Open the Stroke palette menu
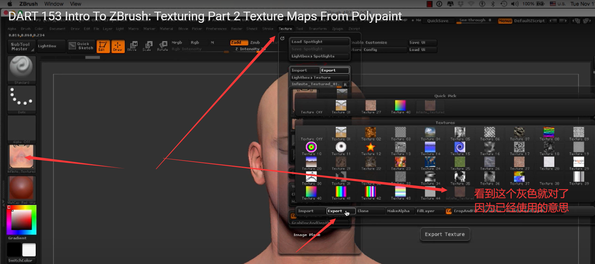The height and width of the screenshot is (264, 595). click(x=268, y=29)
